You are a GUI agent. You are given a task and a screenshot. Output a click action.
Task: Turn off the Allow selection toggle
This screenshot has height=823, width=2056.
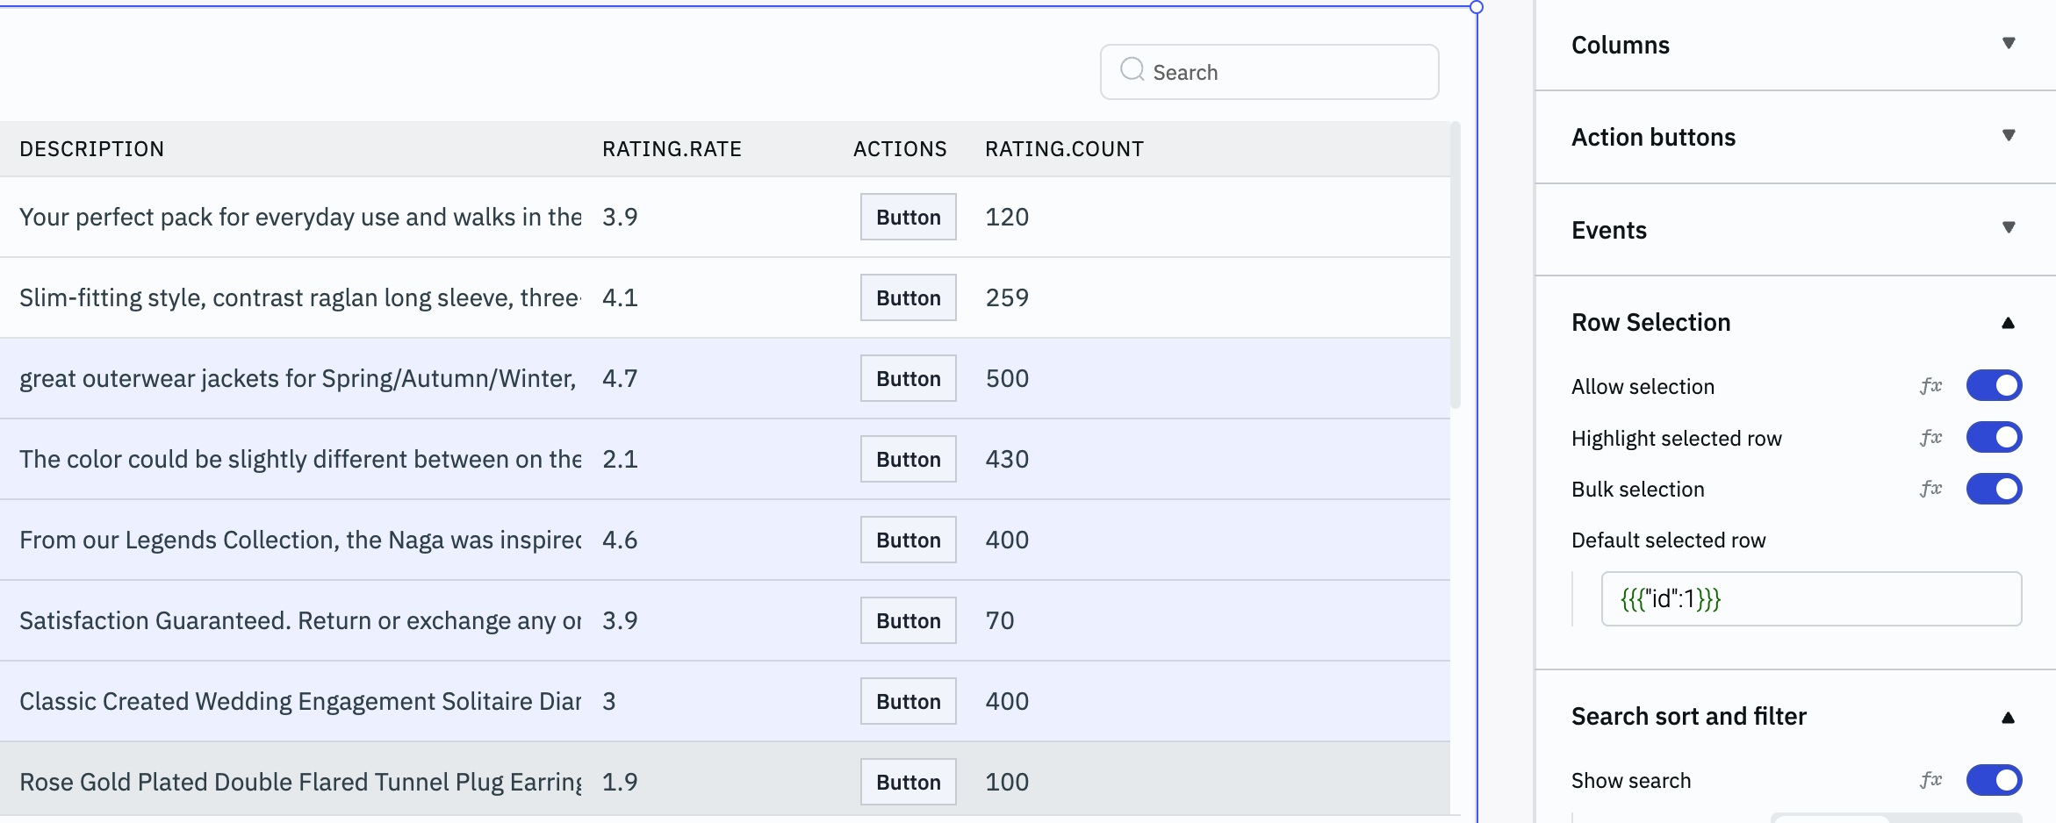pos(1994,386)
